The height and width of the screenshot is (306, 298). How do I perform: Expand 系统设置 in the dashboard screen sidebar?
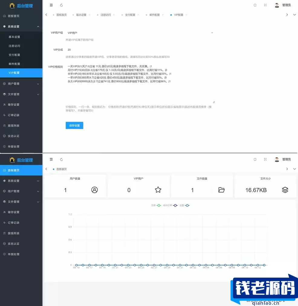(21, 181)
